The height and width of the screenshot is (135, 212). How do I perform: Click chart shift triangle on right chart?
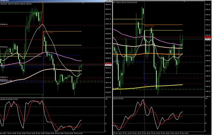[184, 2]
